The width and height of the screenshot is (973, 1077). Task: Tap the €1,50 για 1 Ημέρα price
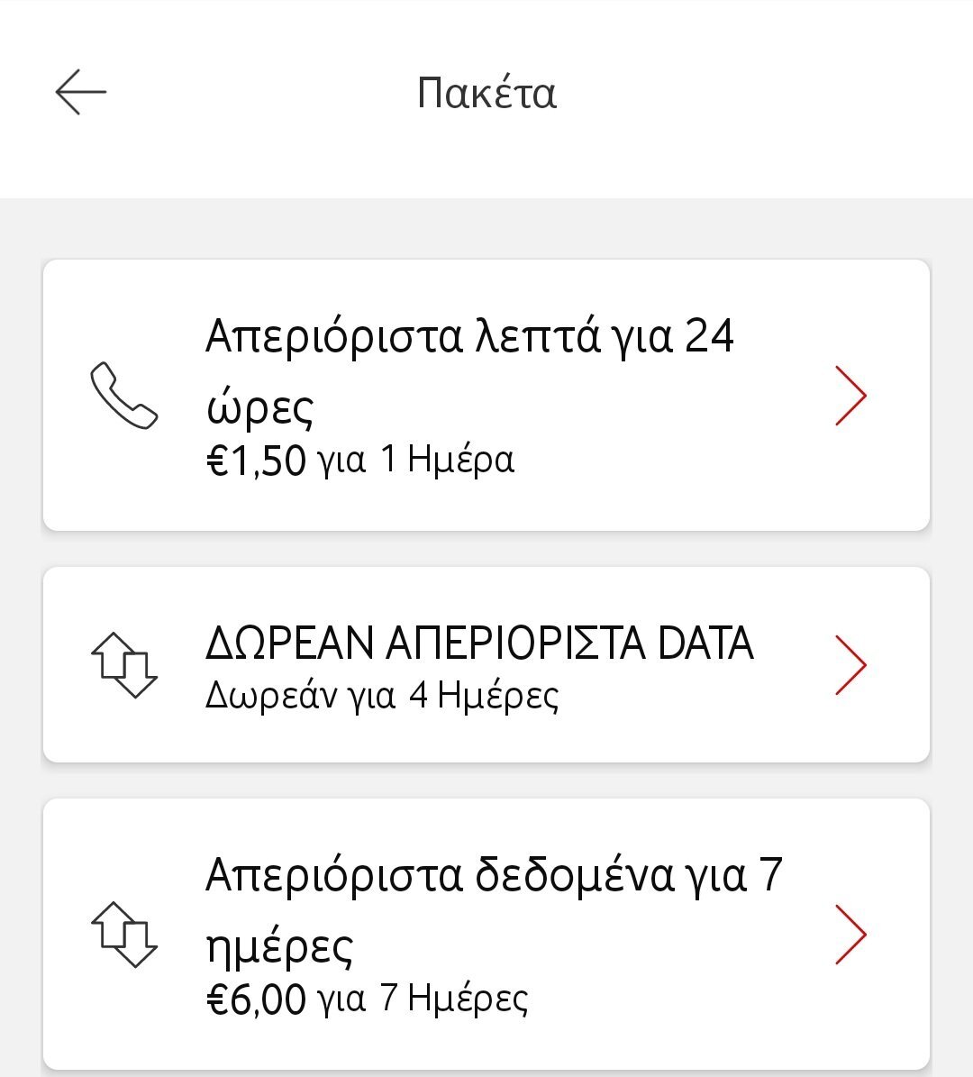point(360,461)
